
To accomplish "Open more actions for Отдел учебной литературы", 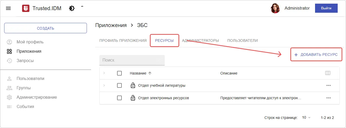I will pyautogui.click(x=328, y=85).
